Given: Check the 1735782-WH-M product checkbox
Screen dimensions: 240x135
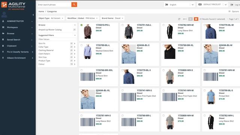Looking at the screenshot, I should pyautogui.click(x=163, y=25).
